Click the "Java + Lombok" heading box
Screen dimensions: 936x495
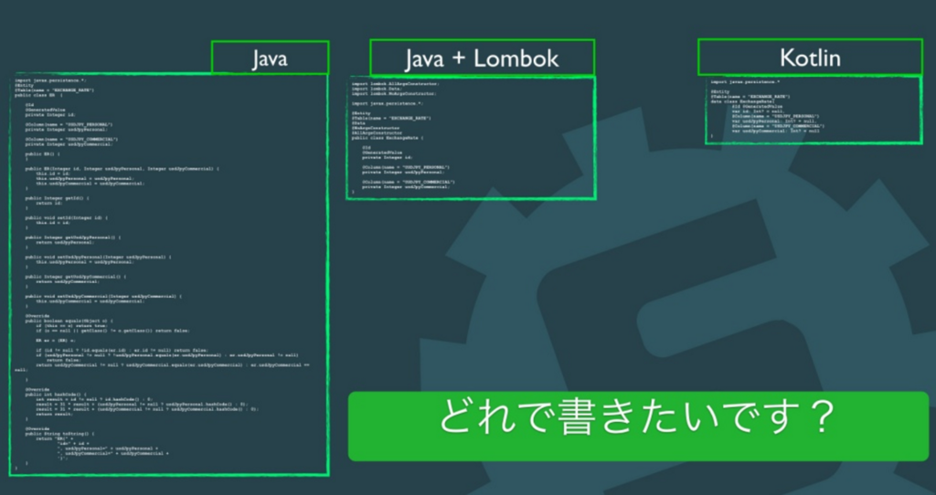(482, 58)
